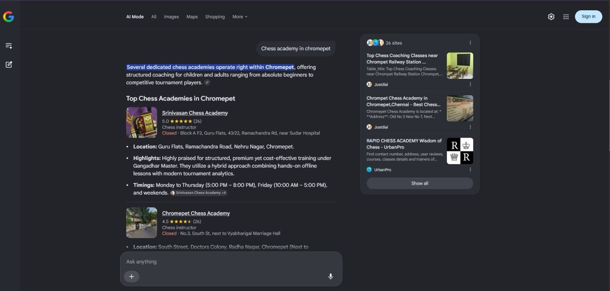
Task: Open the Srinivasan Chess Academy photo thumbnail
Action: pyautogui.click(x=141, y=122)
